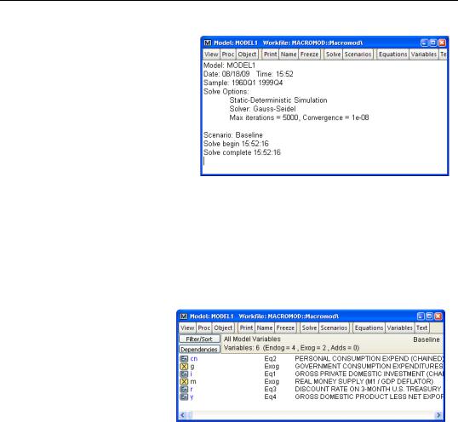This screenshot has height=422, width=458.
Task: Switch to Variables view in upper window
Action: 424,54
